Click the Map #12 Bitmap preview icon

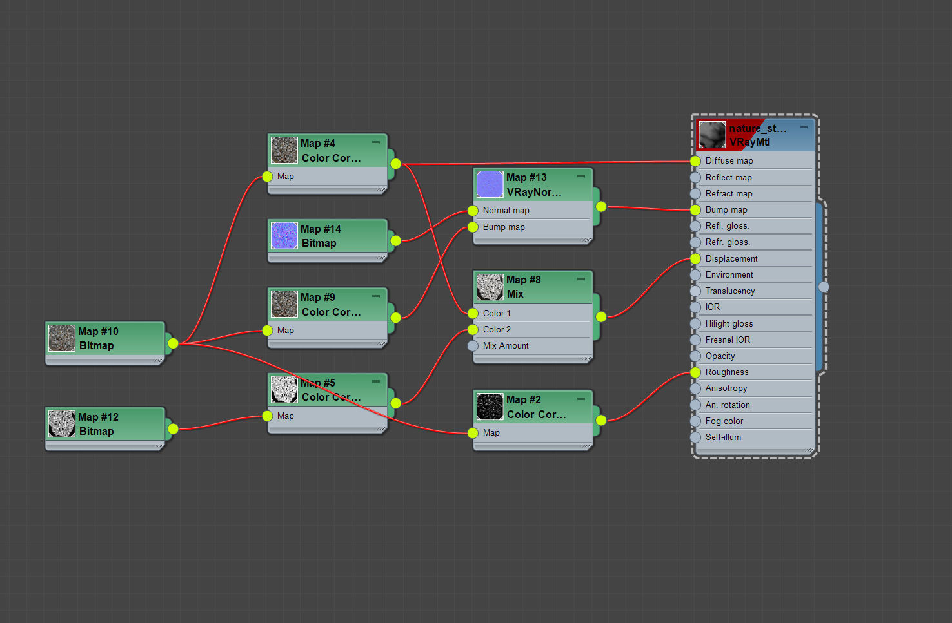click(61, 423)
